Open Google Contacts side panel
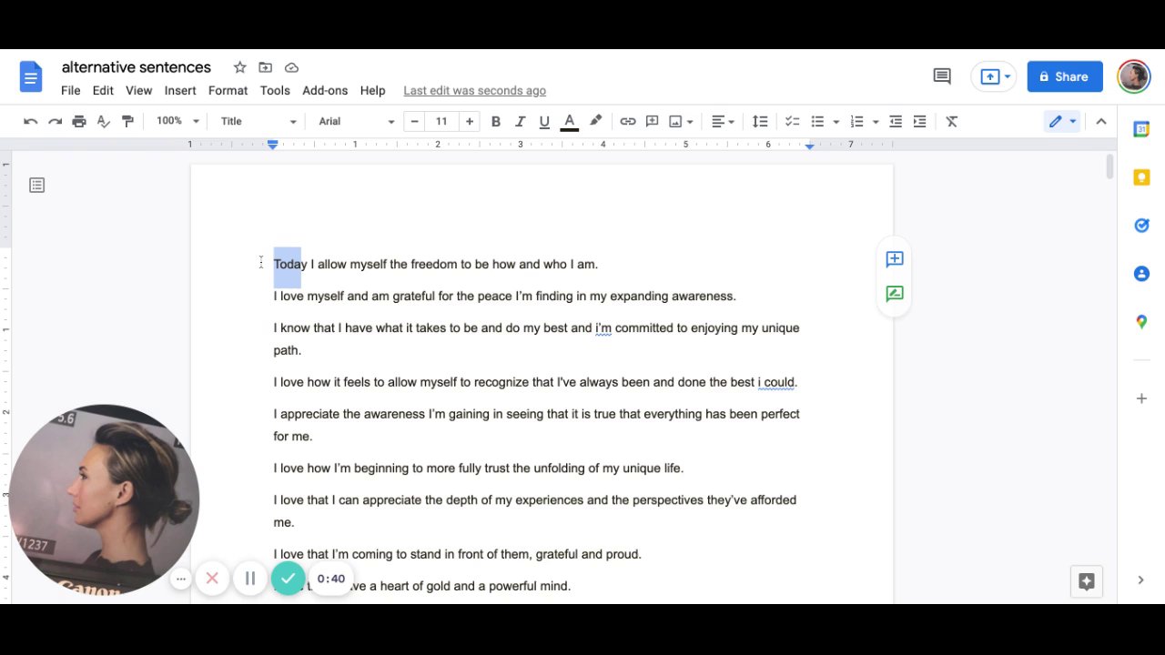The width and height of the screenshot is (1165, 655). click(1141, 274)
